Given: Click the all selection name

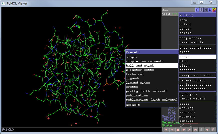Looking at the screenshot, I should (165, 10).
